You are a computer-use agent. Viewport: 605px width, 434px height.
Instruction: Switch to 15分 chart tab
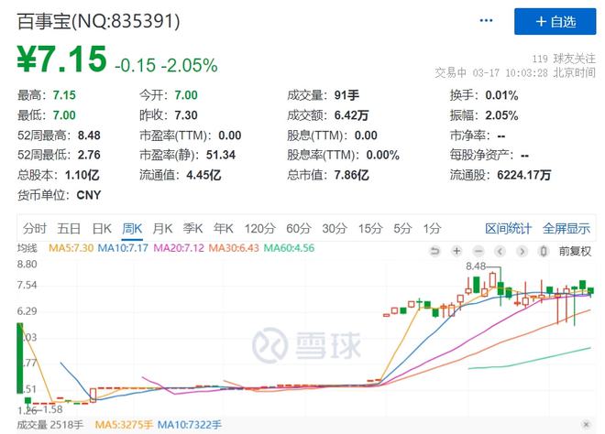point(370,229)
